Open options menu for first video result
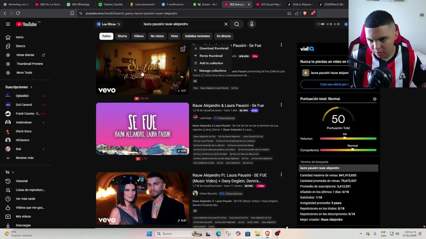The image size is (426, 239). click(281, 45)
